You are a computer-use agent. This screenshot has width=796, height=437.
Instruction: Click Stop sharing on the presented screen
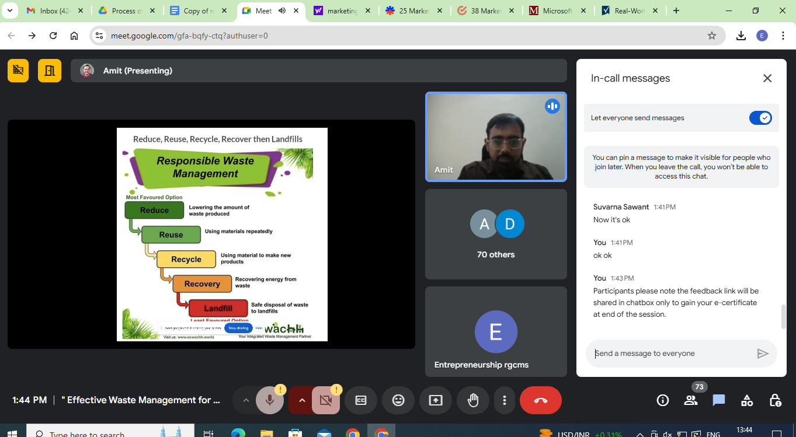[x=238, y=328]
